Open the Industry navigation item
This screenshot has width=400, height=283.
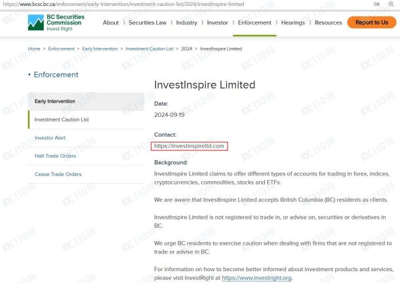[186, 22]
